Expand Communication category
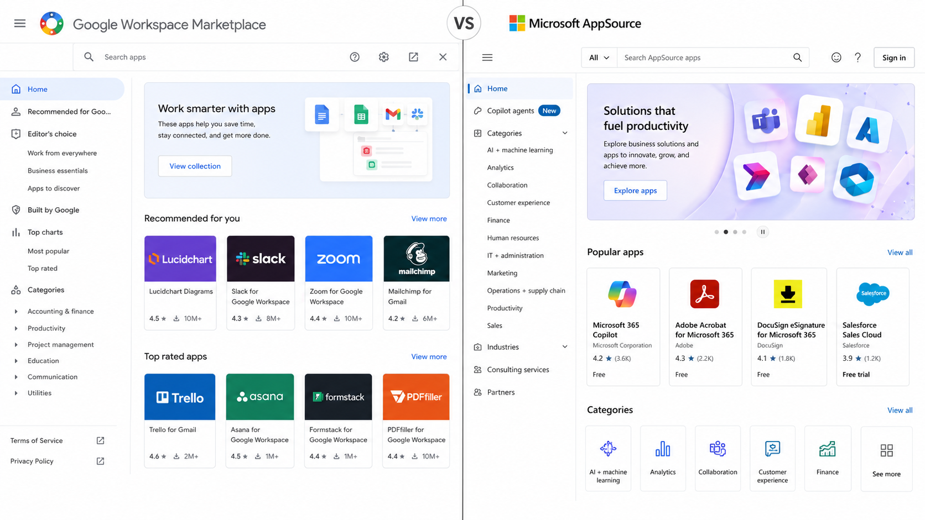The height and width of the screenshot is (520, 925). [x=16, y=377]
